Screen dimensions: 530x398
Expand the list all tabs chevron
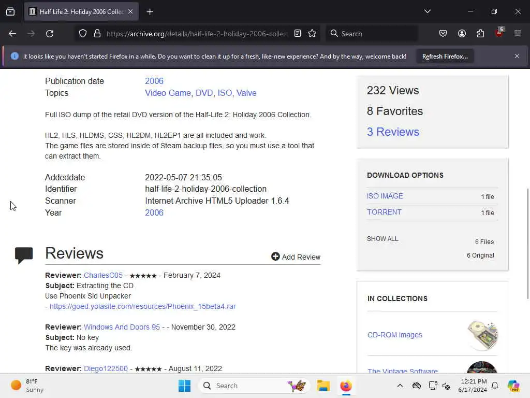click(x=427, y=11)
